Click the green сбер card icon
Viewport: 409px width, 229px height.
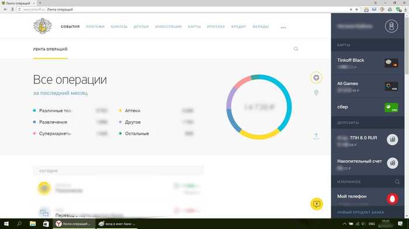click(x=391, y=107)
